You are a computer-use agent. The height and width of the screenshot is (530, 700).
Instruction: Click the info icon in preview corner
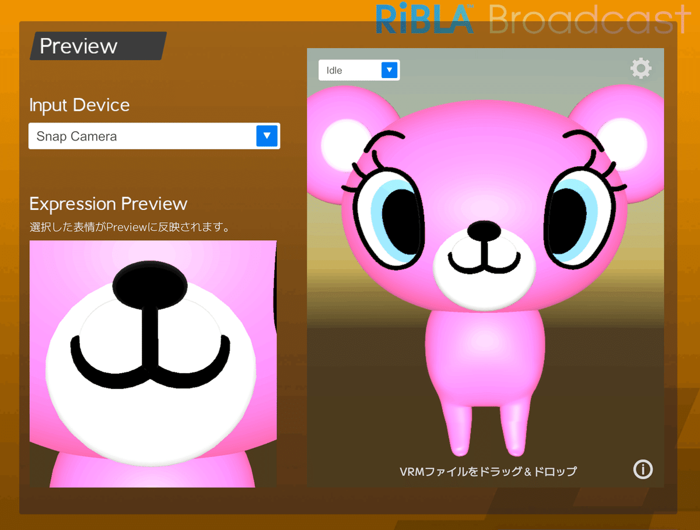643,469
